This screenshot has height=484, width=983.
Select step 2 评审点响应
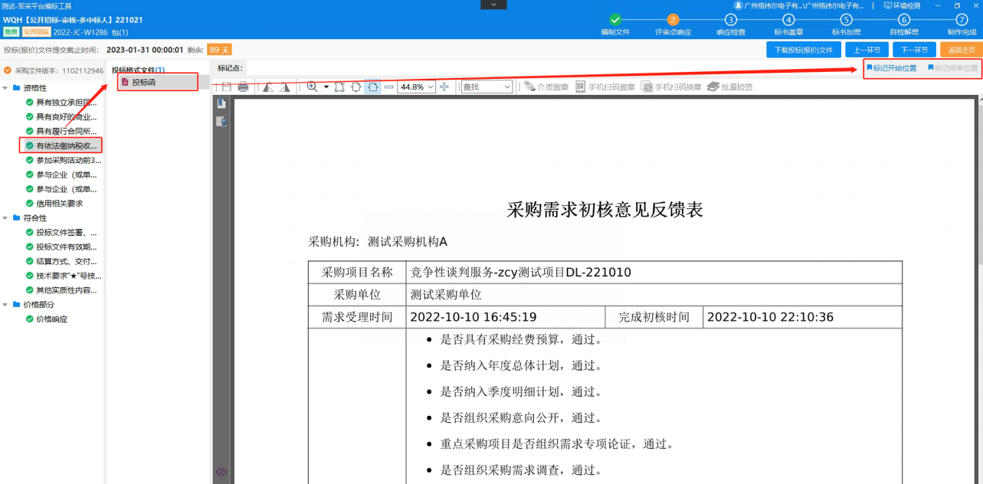(673, 25)
